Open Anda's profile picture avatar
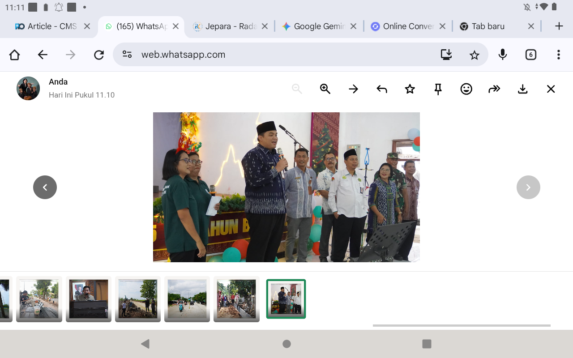 (x=28, y=88)
